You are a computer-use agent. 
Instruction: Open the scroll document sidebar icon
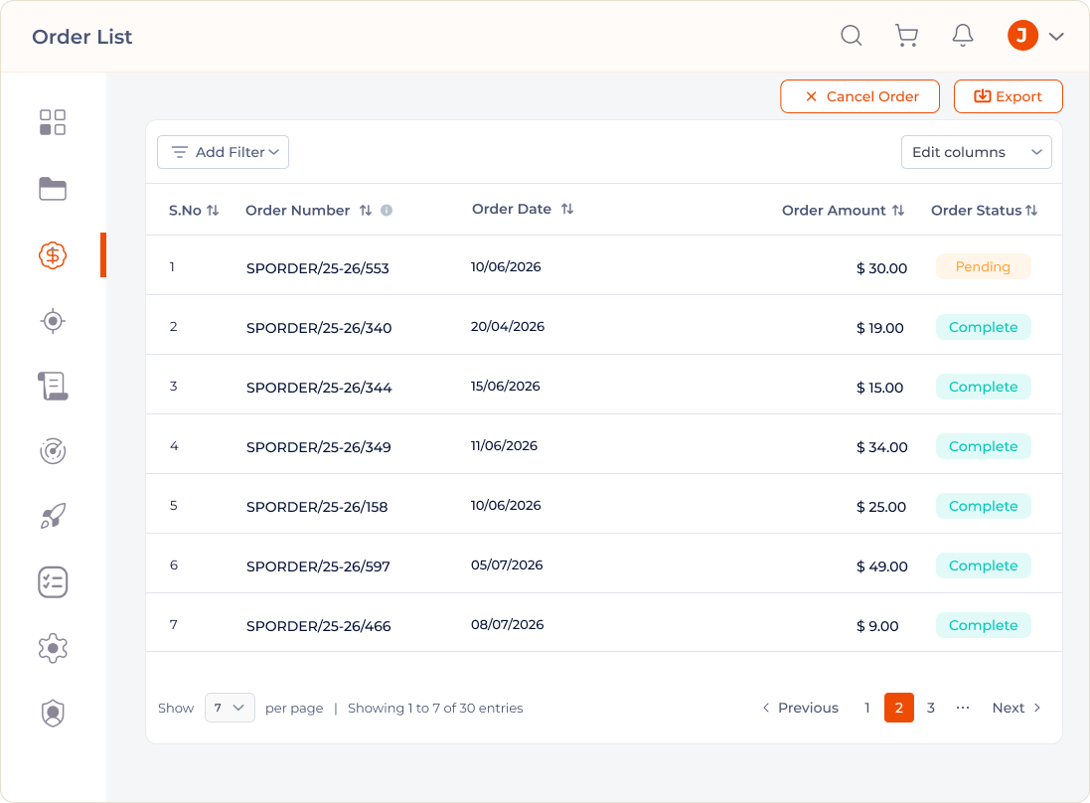coord(53,387)
